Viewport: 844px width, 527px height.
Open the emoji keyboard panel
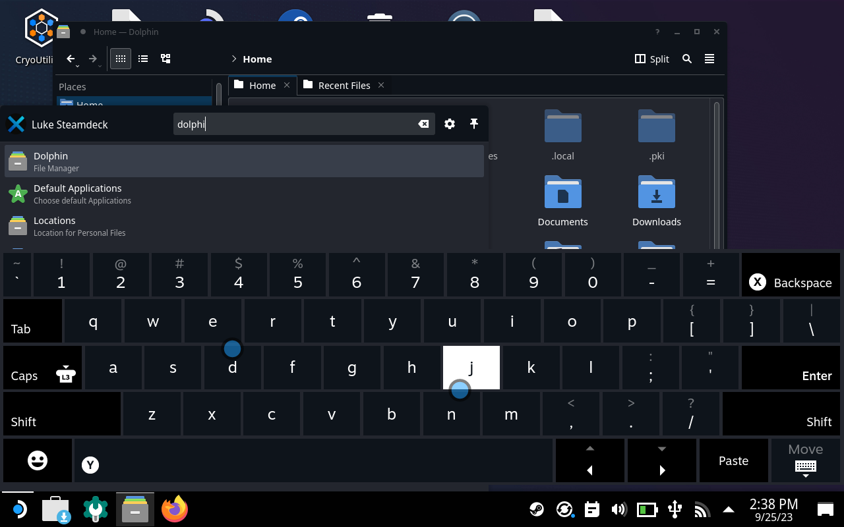[x=38, y=460]
